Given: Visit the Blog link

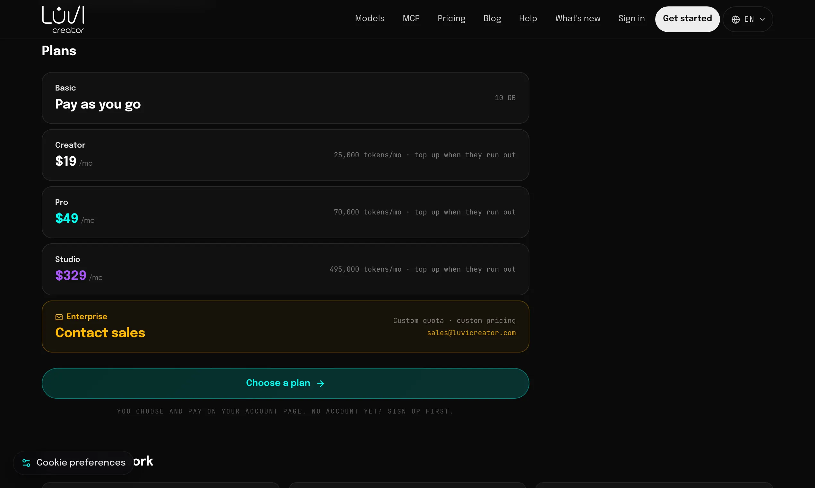Looking at the screenshot, I should [492, 18].
